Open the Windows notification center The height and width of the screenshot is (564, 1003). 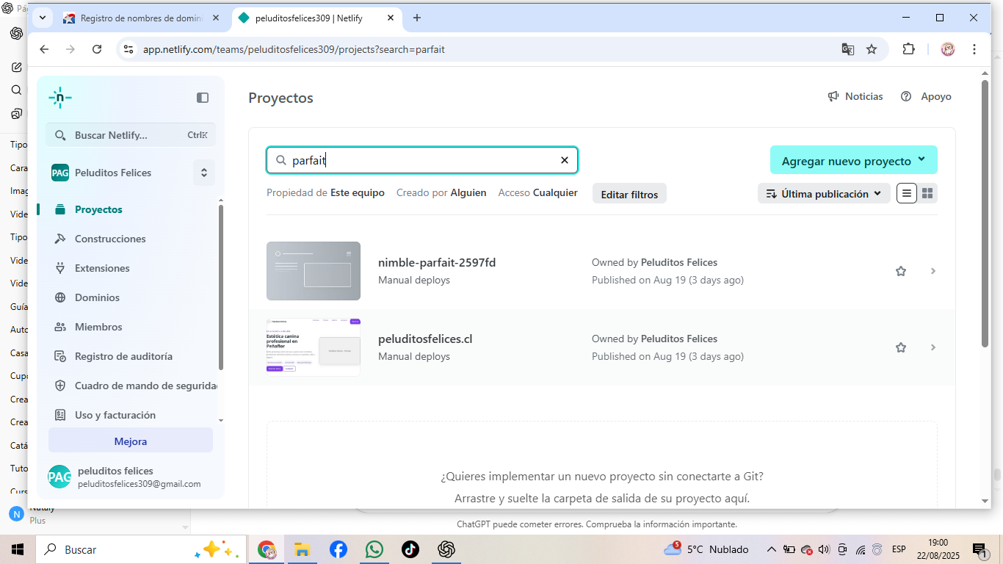pyautogui.click(x=979, y=549)
